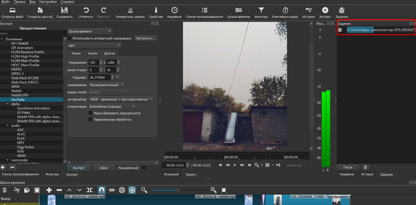Click the timeline cut scissors icon
This screenshot has height=205, width=416.
[x=17, y=190]
